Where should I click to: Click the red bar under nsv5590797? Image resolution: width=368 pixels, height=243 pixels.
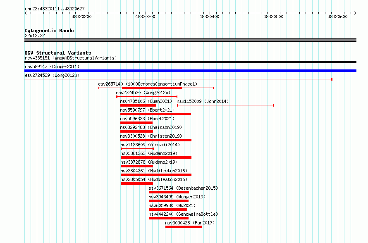pyautogui.click(x=155, y=114)
